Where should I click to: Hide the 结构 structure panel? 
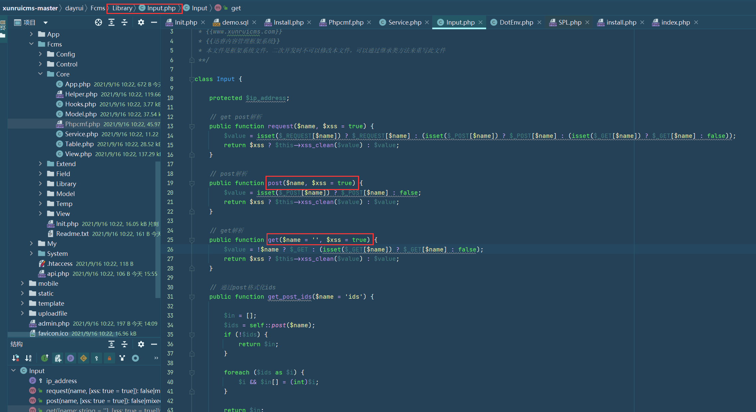pos(154,344)
